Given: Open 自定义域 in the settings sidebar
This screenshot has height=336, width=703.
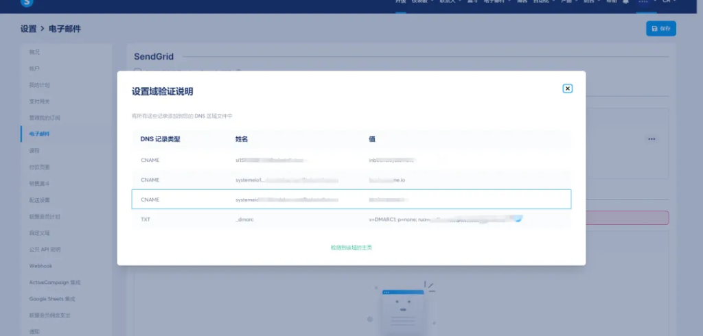Looking at the screenshot, I should tap(39, 233).
